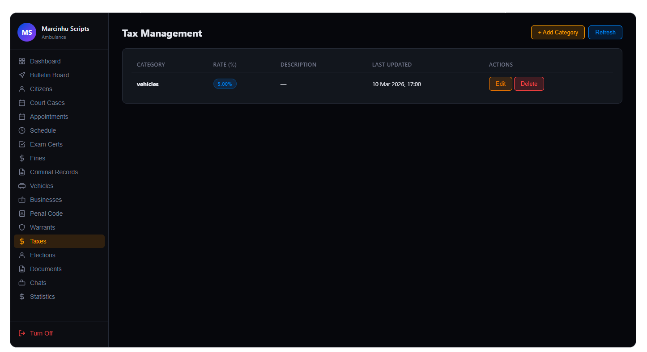Click the Schedule clock icon
This screenshot has height=352, width=647.
coord(22,130)
